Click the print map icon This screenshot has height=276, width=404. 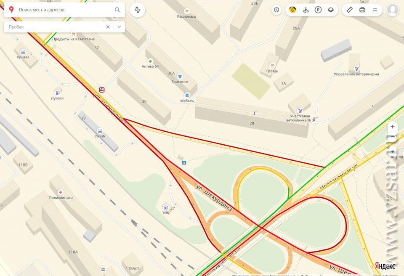click(362, 10)
